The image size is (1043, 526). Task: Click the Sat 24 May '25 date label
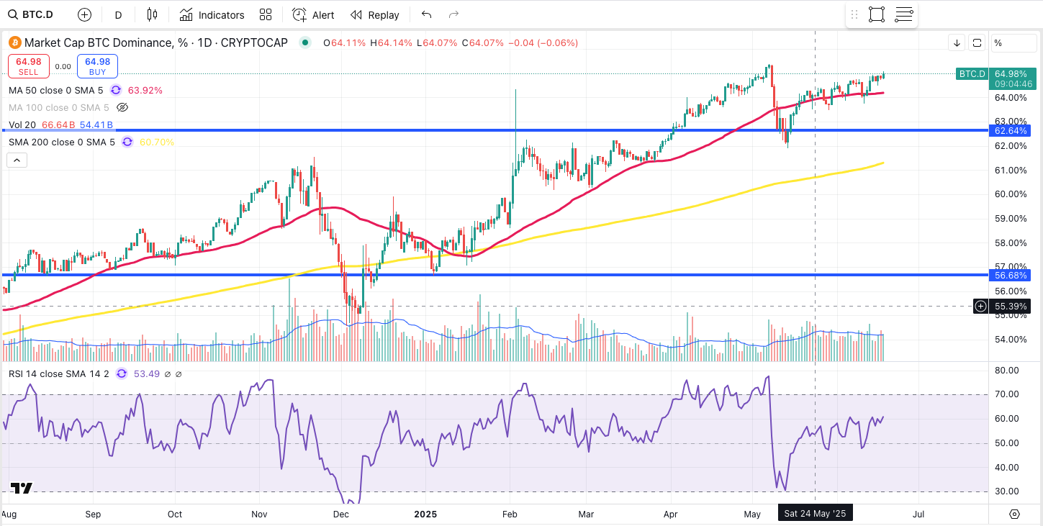point(815,514)
